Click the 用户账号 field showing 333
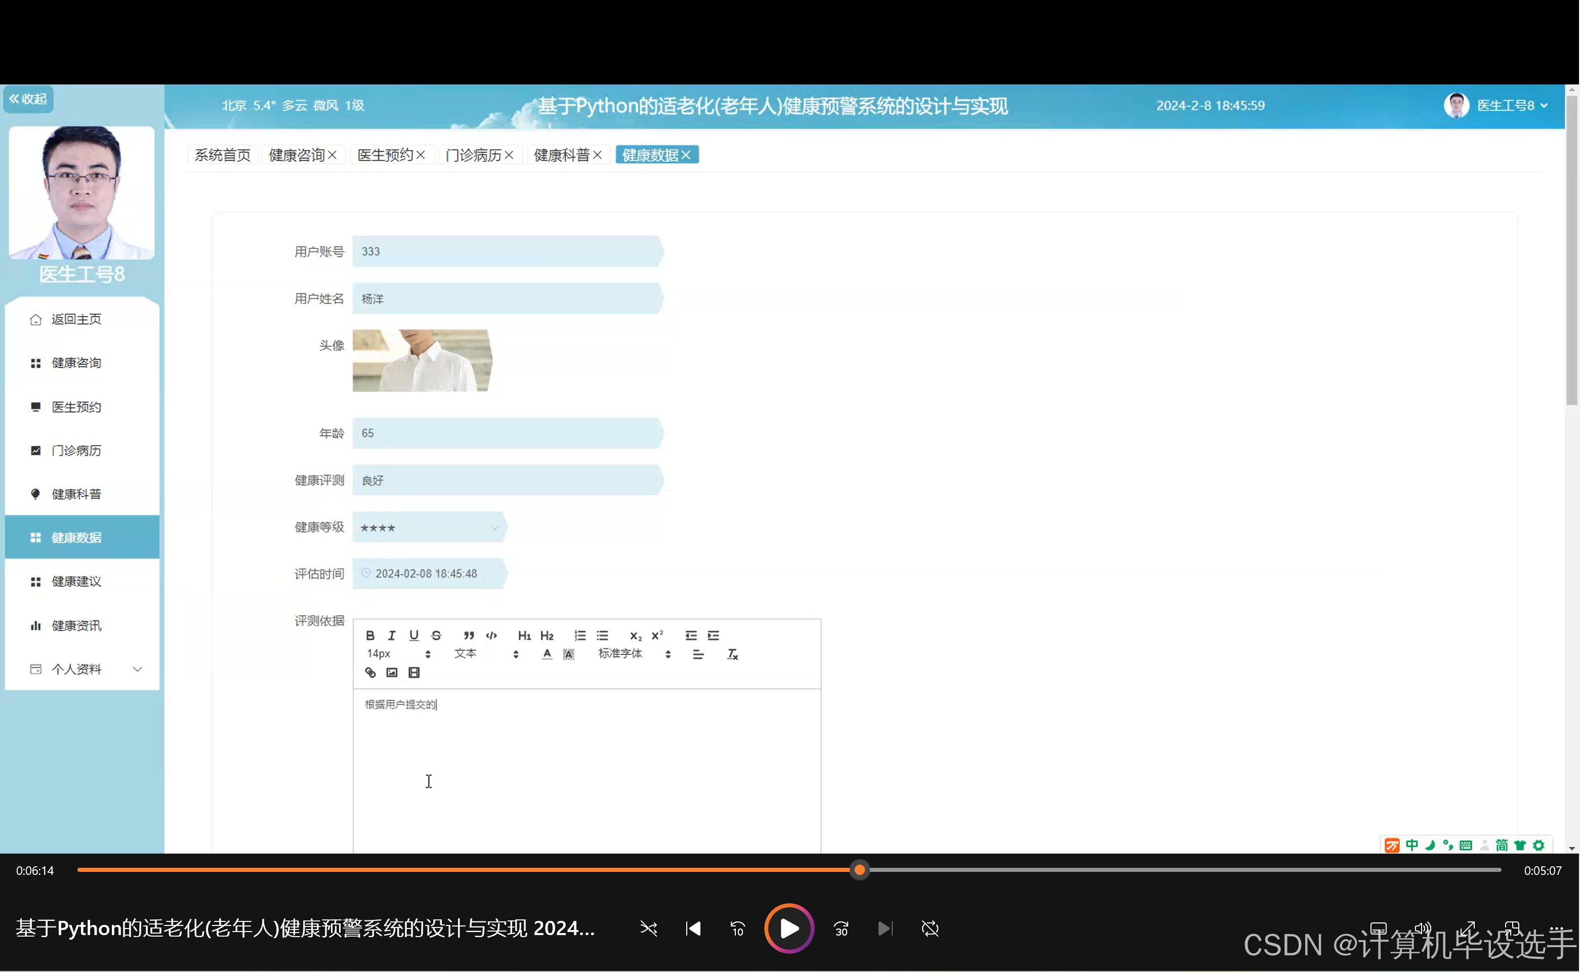This screenshot has height=972, width=1580. pyautogui.click(x=508, y=251)
